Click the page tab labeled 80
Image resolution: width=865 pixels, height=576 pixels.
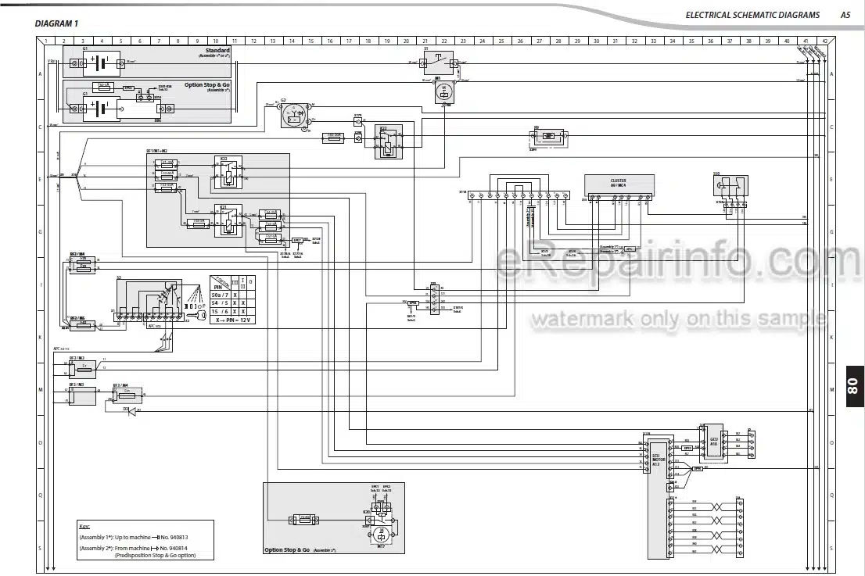854,386
